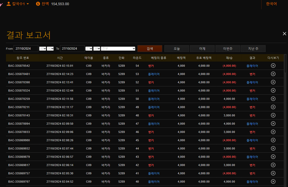
Task: Play back round 48 result
Action: click(x=273, y=115)
